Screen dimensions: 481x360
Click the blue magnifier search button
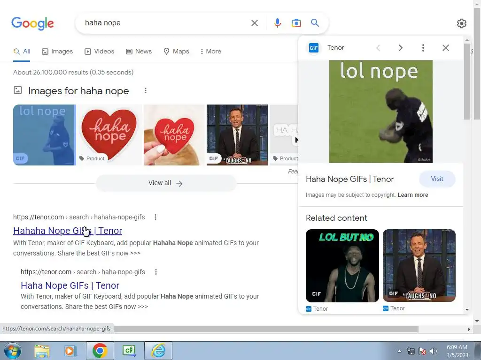315,22
